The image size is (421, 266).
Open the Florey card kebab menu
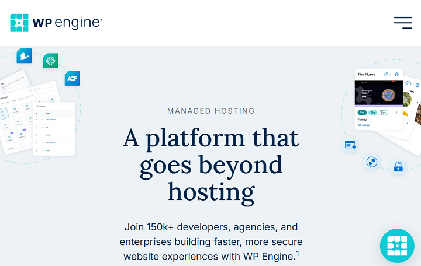[x=396, y=113]
